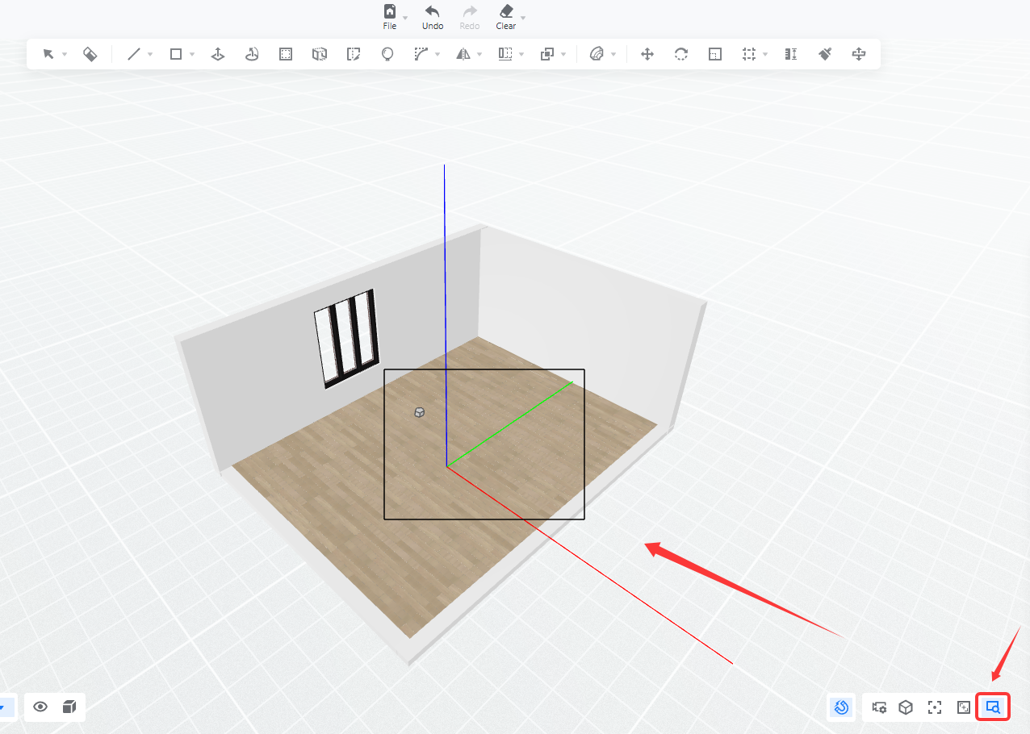
Task: Expand the array tool options arrow
Action: click(521, 55)
